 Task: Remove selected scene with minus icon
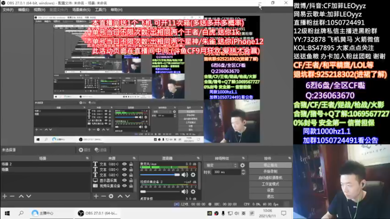point(12,196)
